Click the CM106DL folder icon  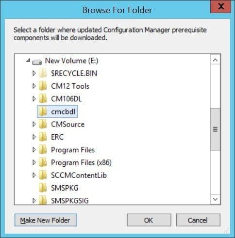click(43, 98)
